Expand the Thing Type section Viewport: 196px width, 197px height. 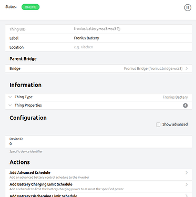click(x=99, y=97)
